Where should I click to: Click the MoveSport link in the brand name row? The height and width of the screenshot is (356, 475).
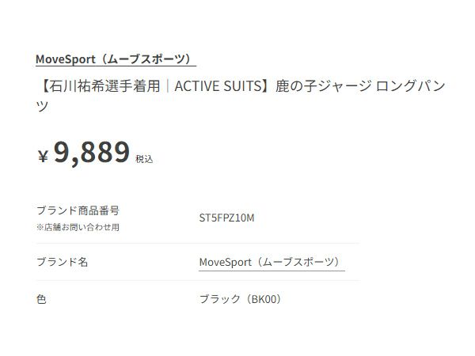[x=271, y=262]
